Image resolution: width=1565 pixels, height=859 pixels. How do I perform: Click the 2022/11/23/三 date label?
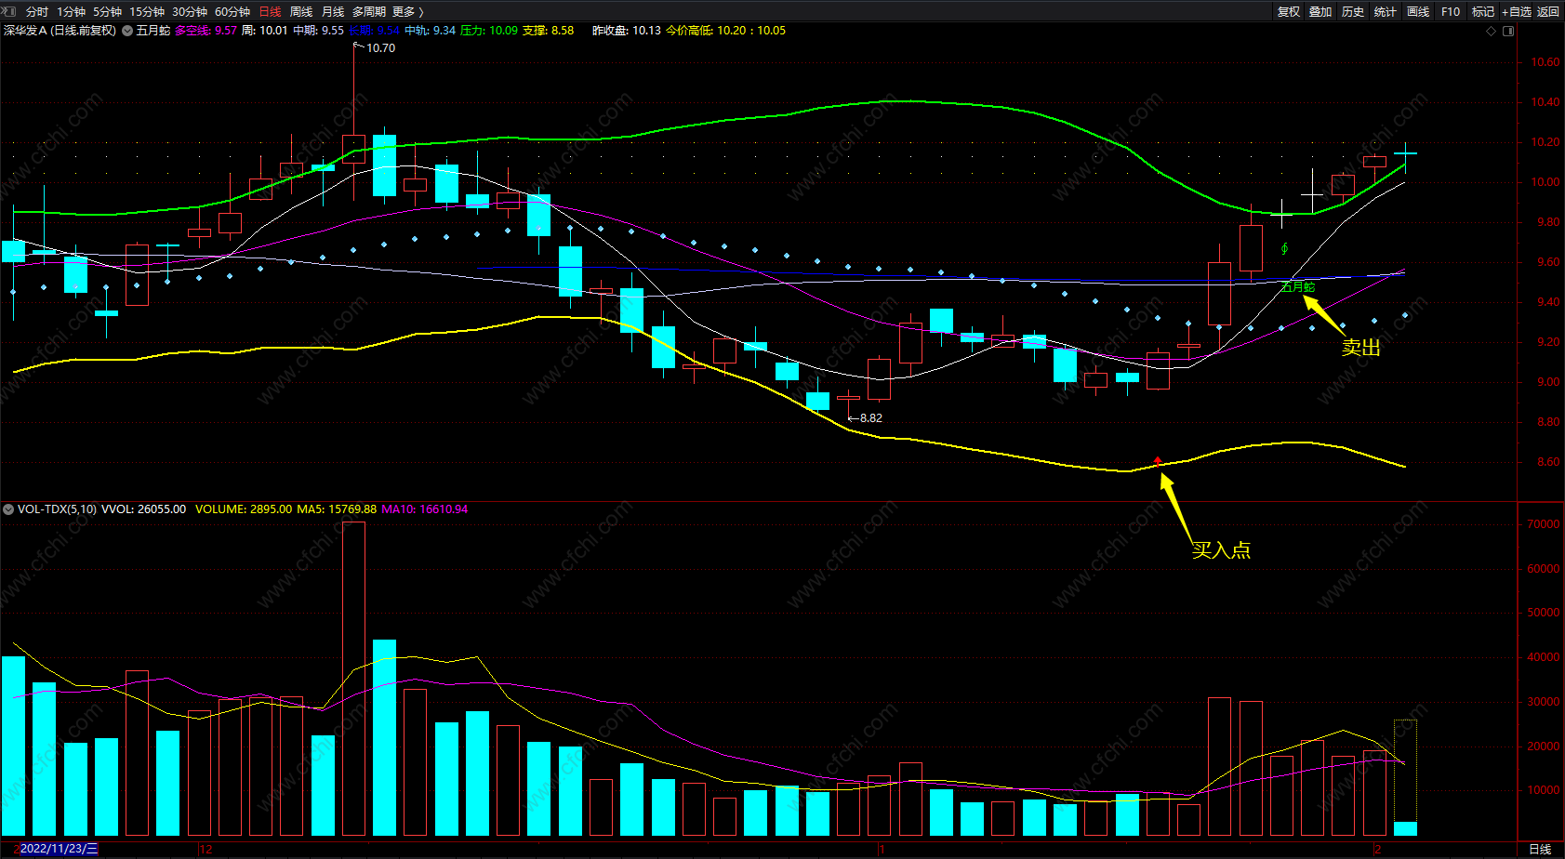pos(59,849)
